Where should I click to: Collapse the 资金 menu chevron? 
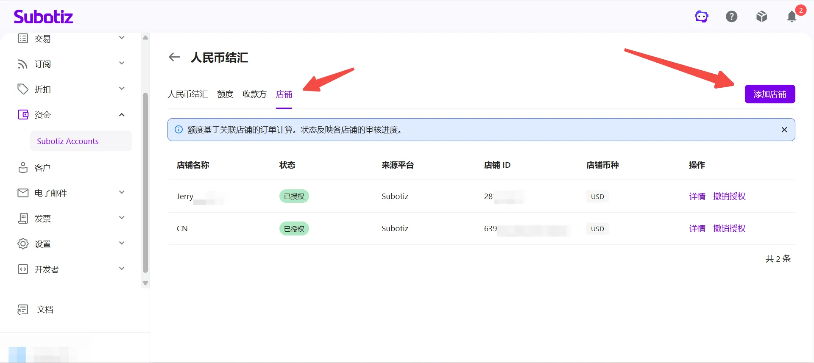(122, 115)
